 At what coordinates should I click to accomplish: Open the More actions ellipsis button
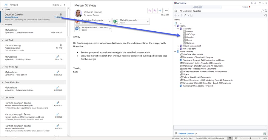coord(166,11)
